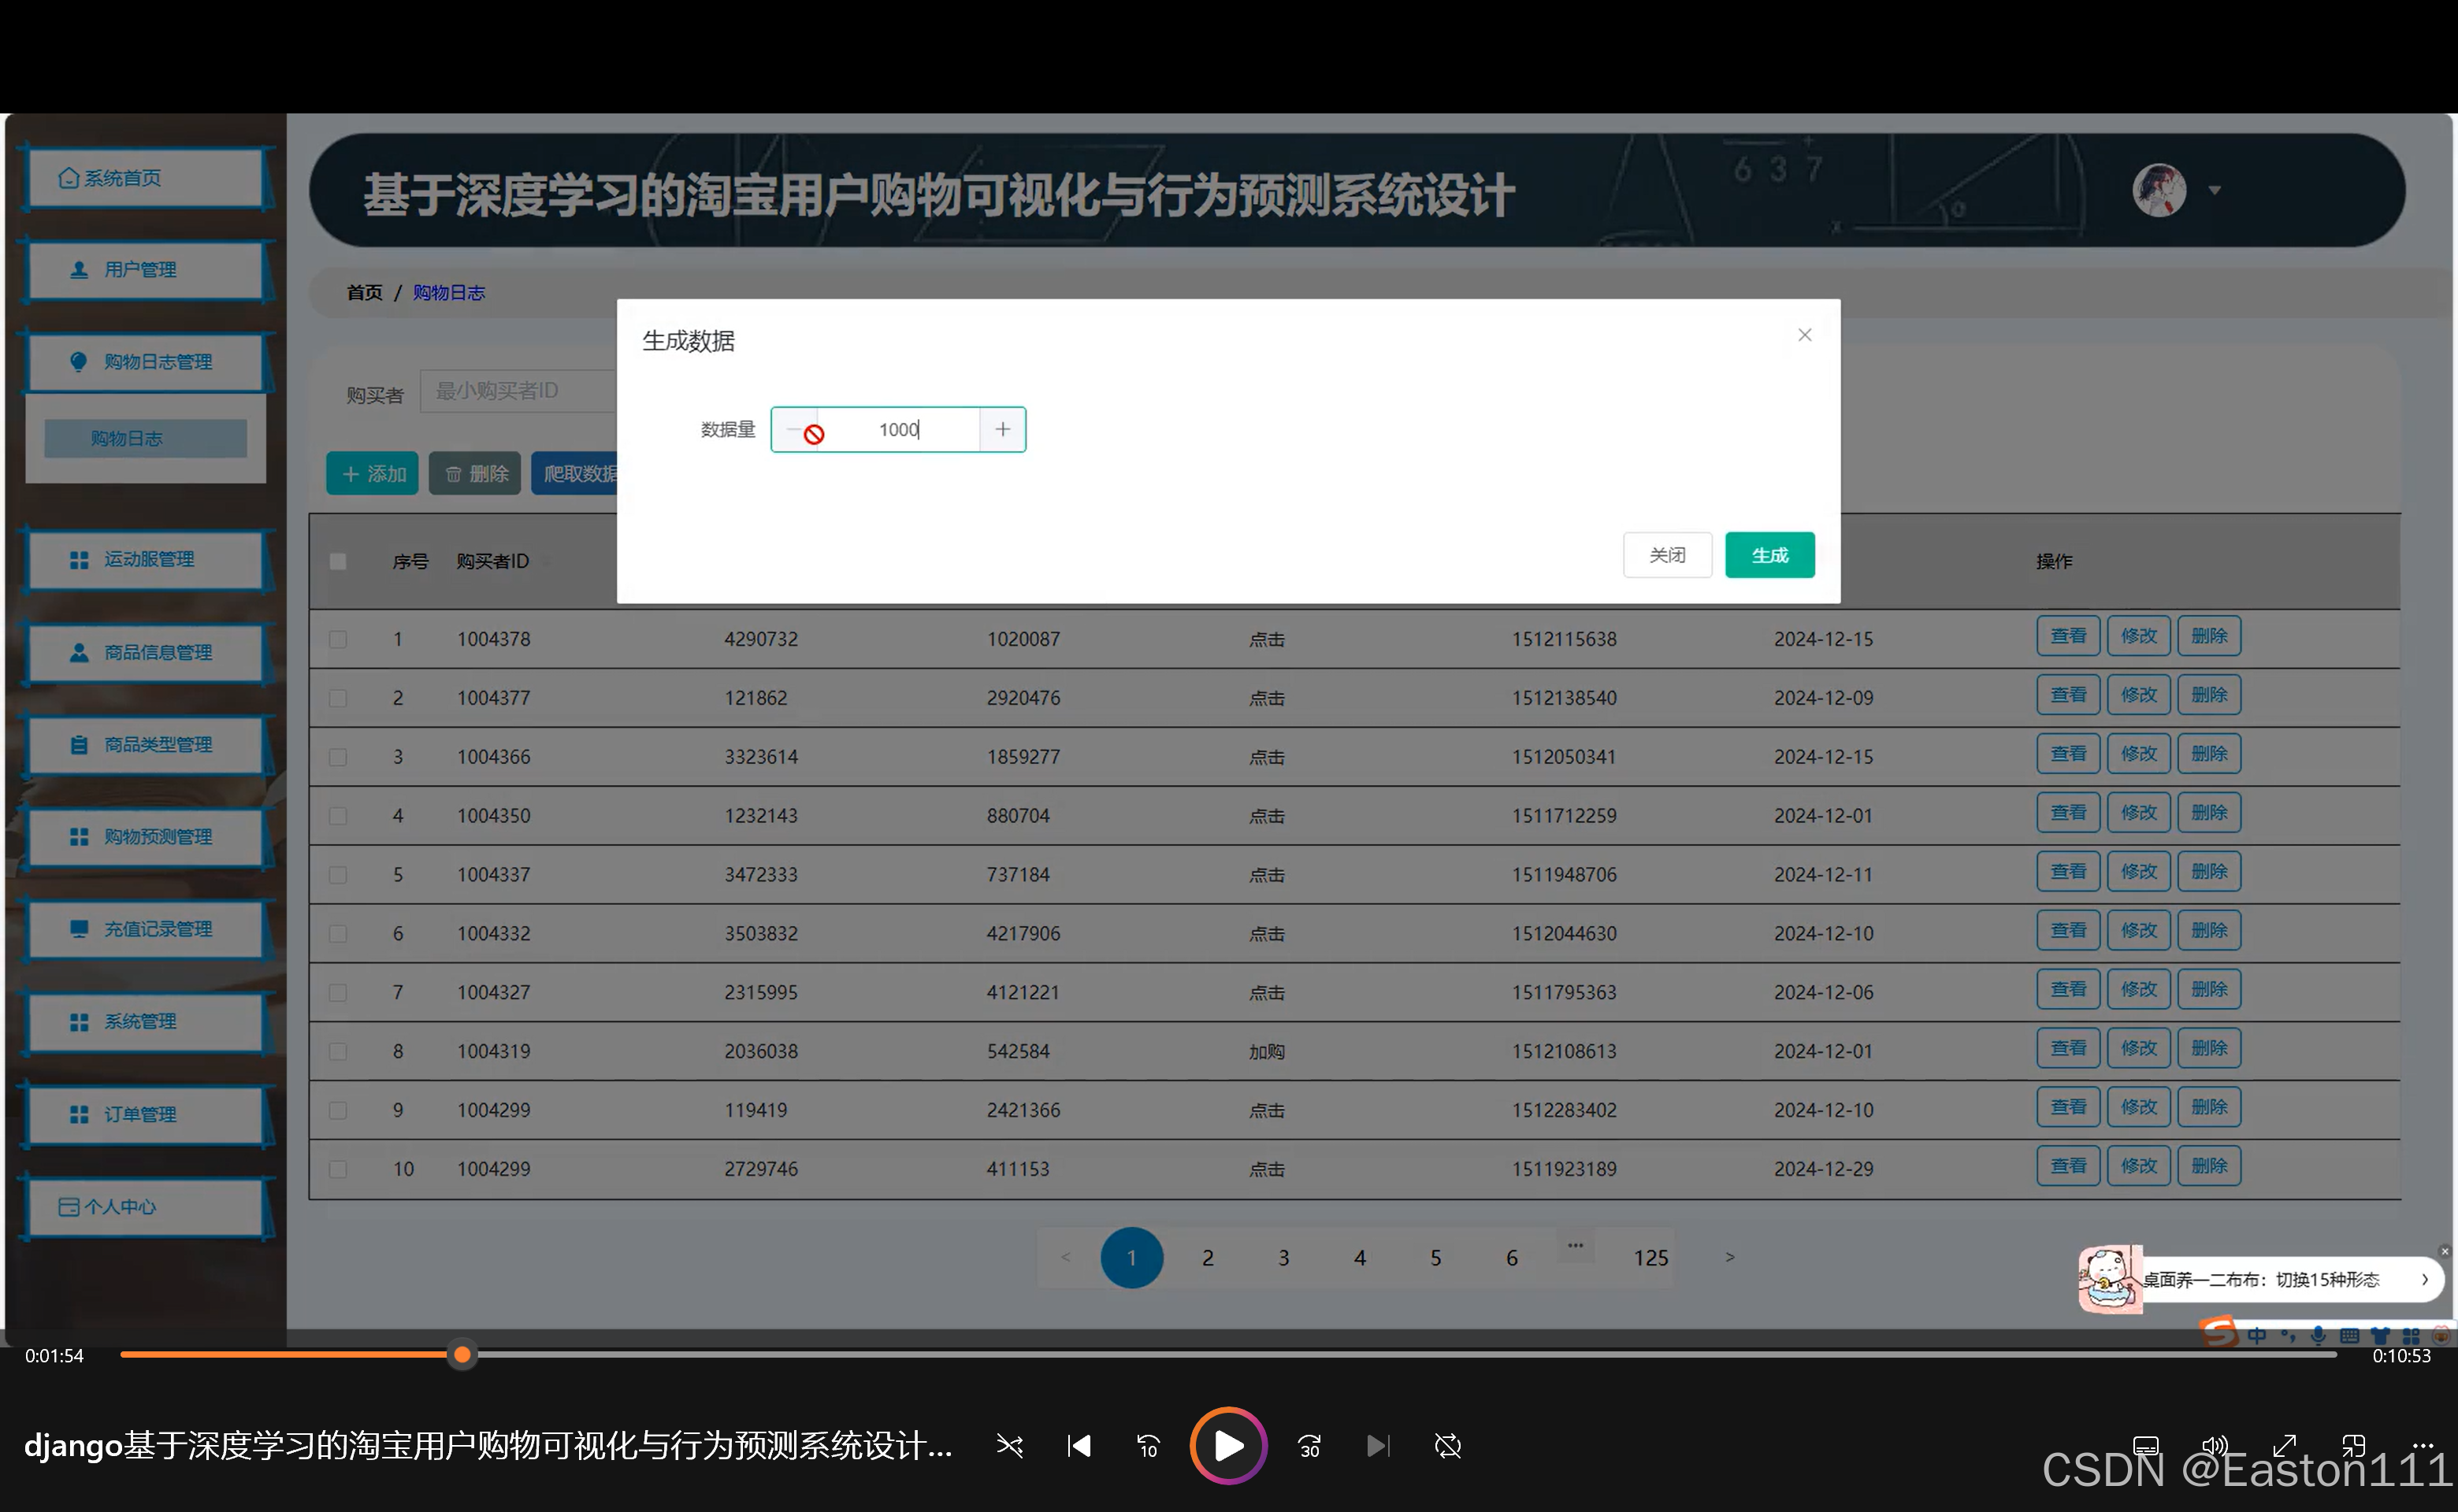
Task: Check the checkbox for row 2 (1004377)
Action: 338,698
